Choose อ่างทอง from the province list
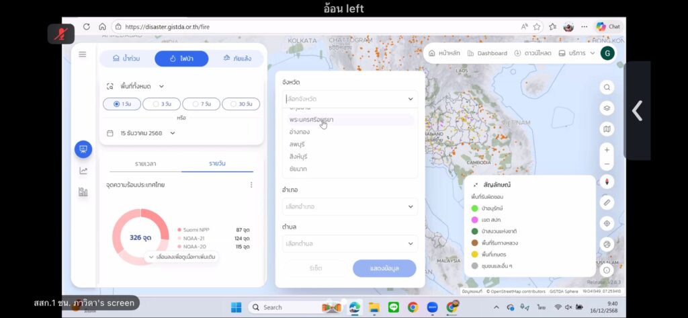The image size is (688, 318). [x=300, y=132]
